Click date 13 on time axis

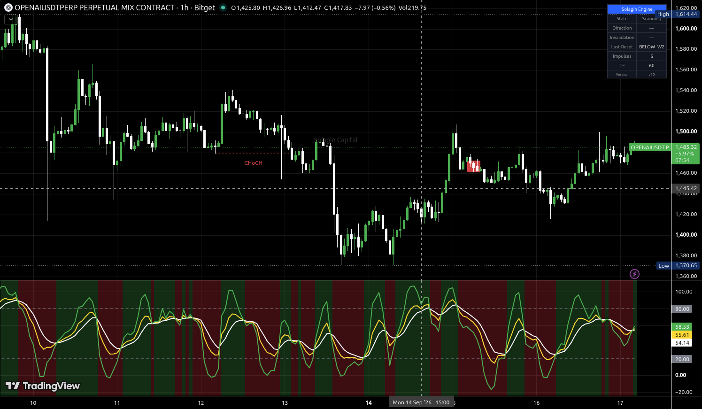285,403
